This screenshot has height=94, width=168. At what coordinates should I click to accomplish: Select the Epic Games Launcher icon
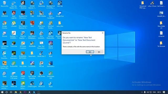point(32,75)
